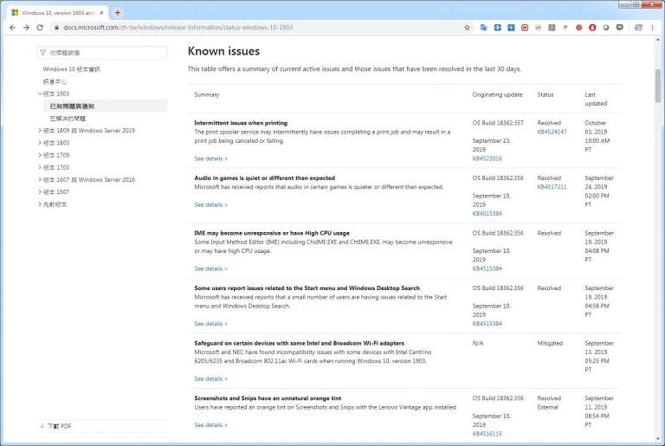665x446 pixels.
Task: Click the Known issues heading
Action: click(223, 51)
